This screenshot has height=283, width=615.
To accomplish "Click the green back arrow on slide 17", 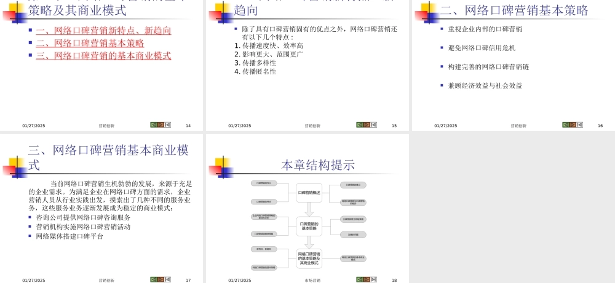I will (x=153, y=279).
